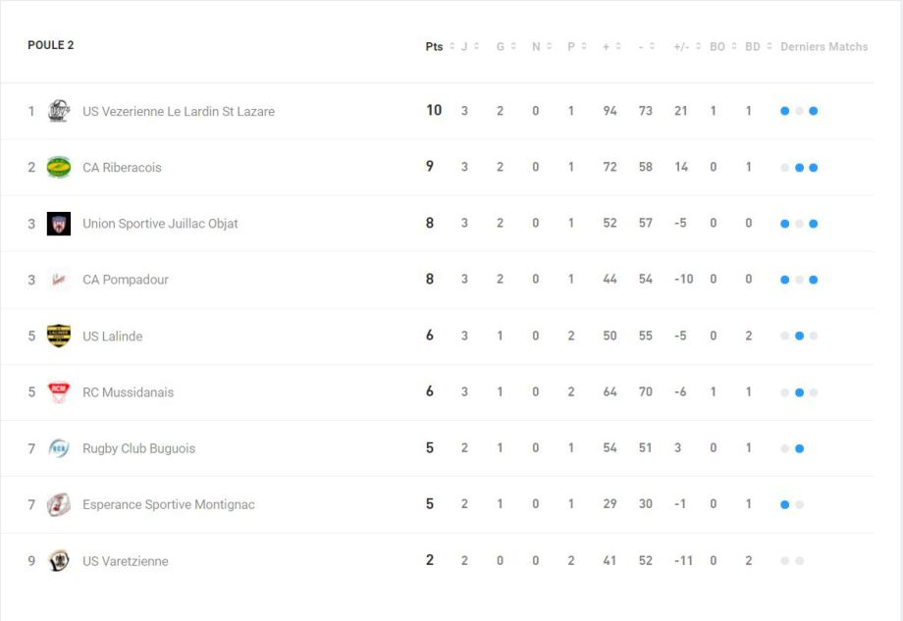Image resolution: width=903 pixels, height=621 pixels.
Task: Click the US Lalinde team crest
Action: [x=59, y=336]
